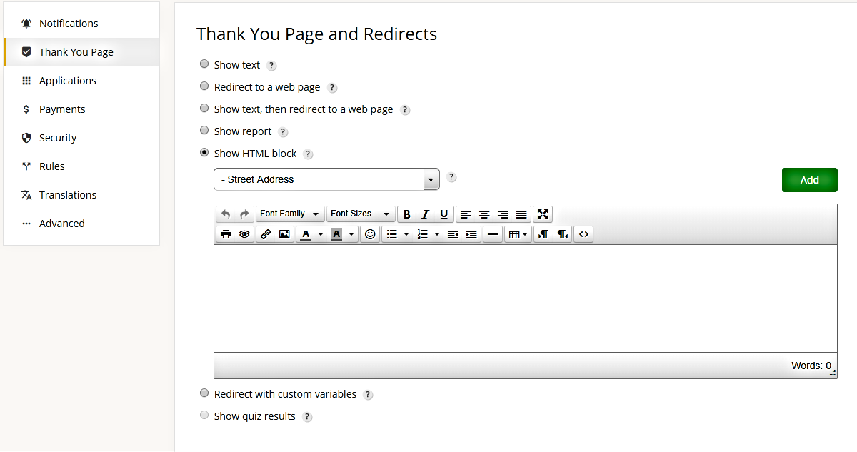The width and height of the screenshot is (857, 452).
Task: Open the Font Family dropdown
Action: (x=289, y=214)
